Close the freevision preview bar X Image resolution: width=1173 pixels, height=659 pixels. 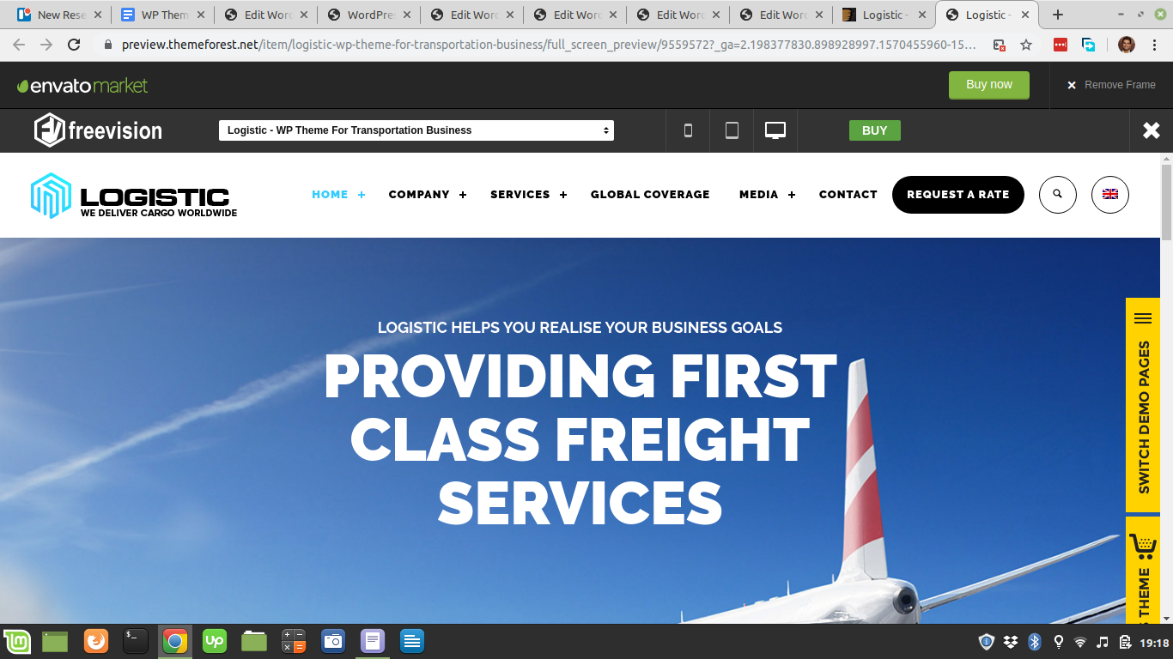[1151, 130]
